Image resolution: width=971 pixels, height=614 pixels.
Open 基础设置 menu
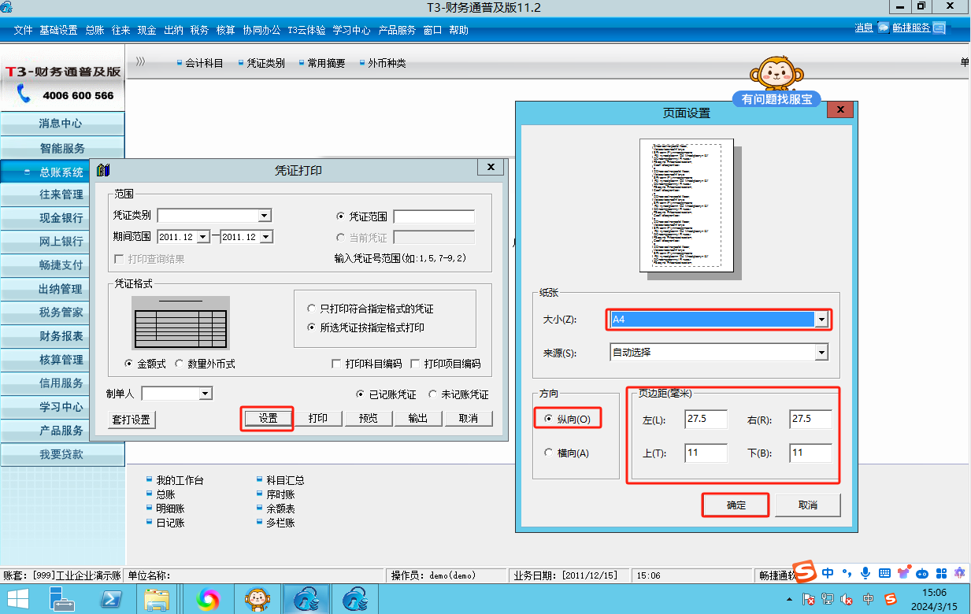[58, 30]
